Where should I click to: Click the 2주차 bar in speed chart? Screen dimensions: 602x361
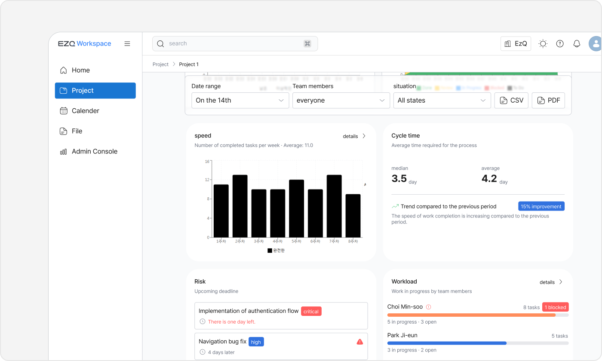coord(240,206)
